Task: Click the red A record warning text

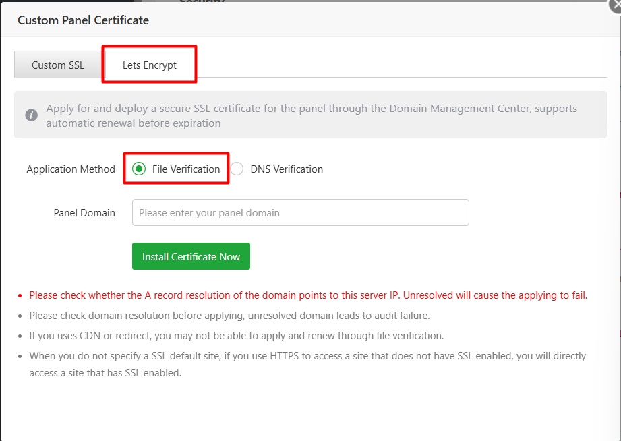Action: (308, 295)
